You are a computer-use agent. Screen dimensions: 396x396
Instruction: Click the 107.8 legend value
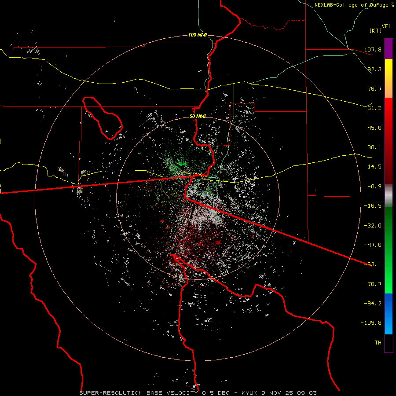(x=373, y=49)
